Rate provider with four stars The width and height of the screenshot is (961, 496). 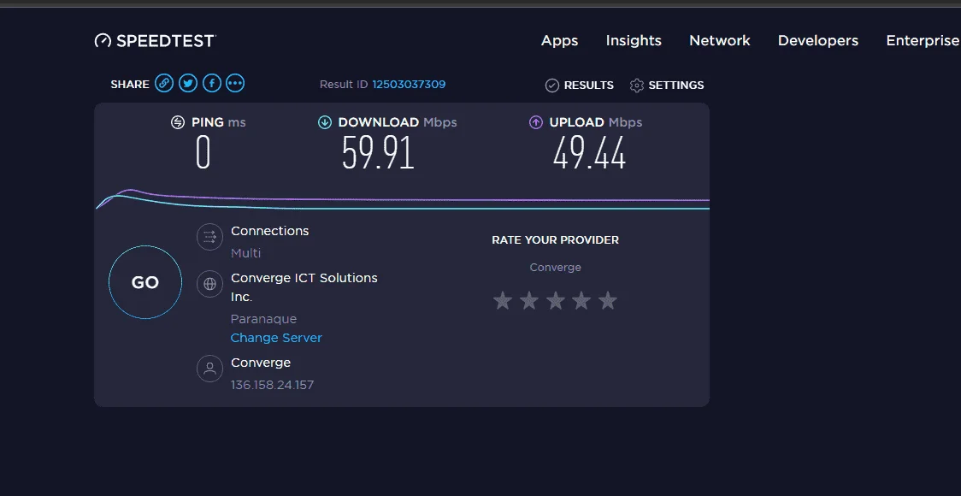581,300
